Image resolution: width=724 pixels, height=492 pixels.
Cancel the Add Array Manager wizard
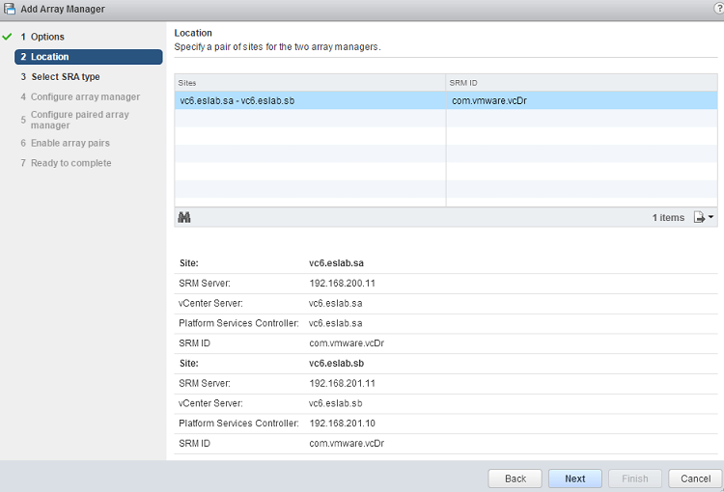pyautogui.click(x=695, y=478)
